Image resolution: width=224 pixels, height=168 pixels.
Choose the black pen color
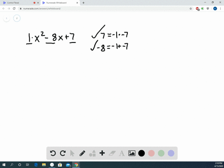click(141, 153)
